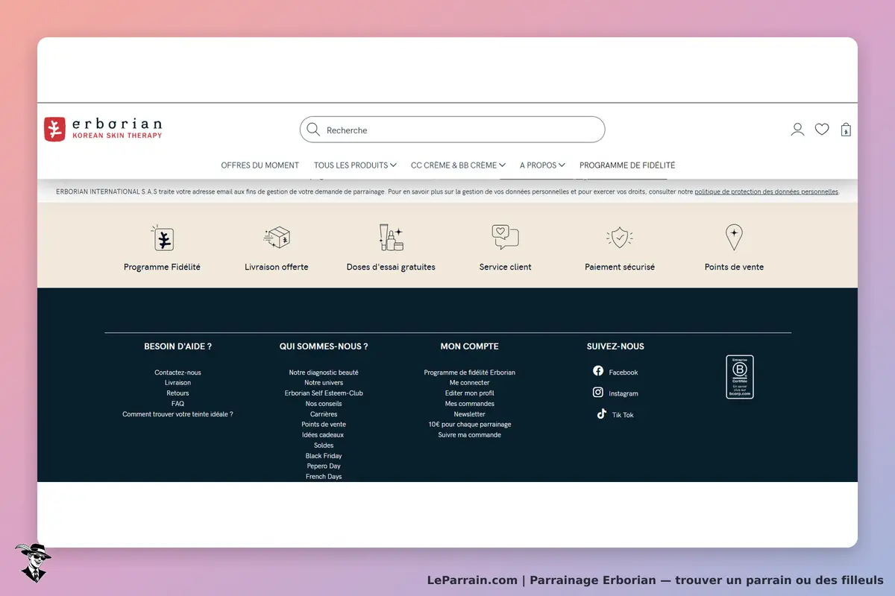Screen dimensions: 895x596
Task: Click the QUI SOMMES-NOUS ? heading
Action: (324, 346)
